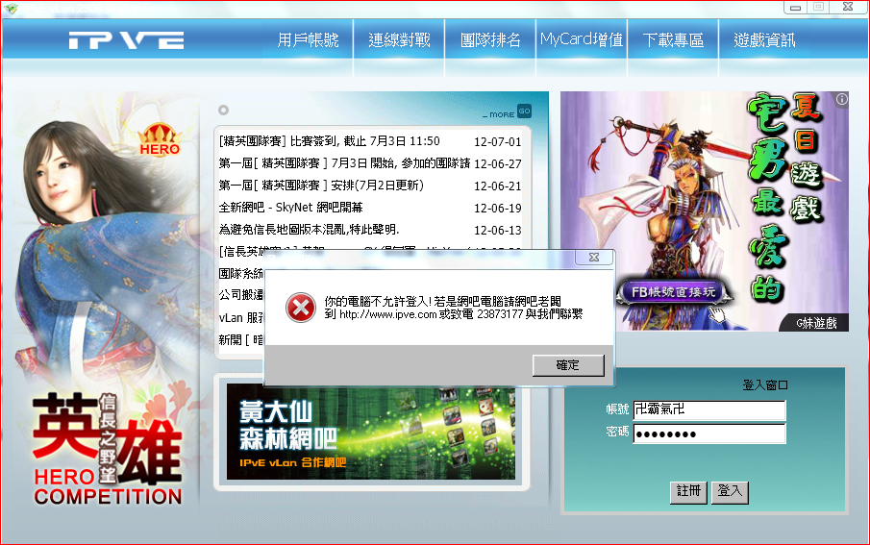Click the 密碼 password field
Screen dimensions: 870x545
(x=709, y=434)
